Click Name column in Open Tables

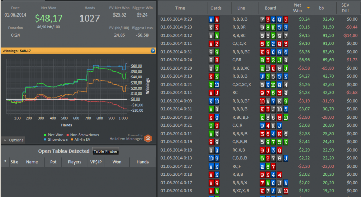tap(32, 162)
